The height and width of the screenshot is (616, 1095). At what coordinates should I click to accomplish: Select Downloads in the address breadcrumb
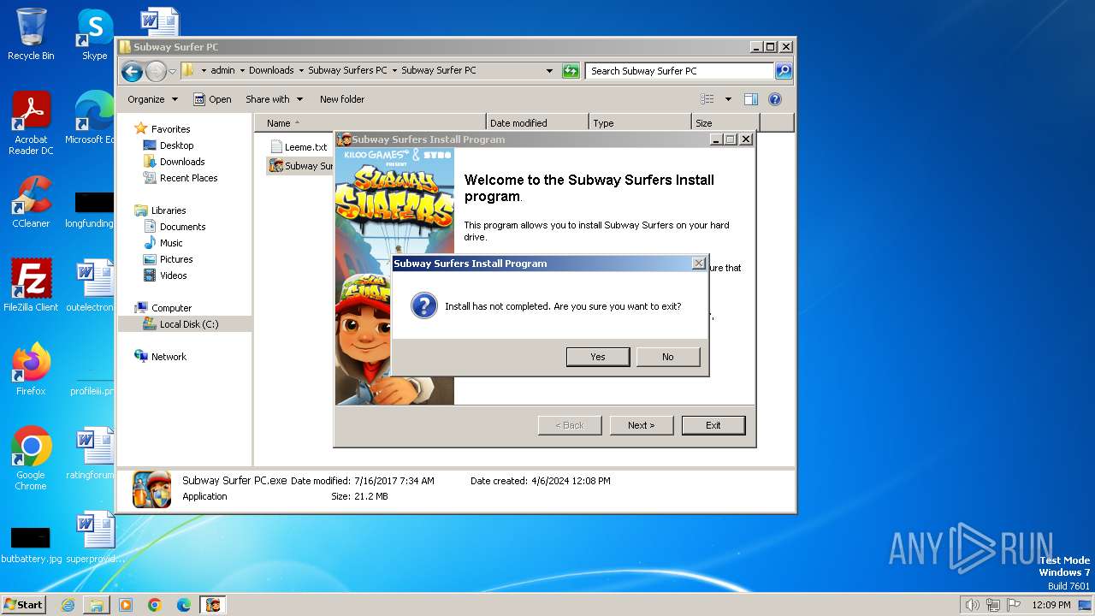click(271, 71)
